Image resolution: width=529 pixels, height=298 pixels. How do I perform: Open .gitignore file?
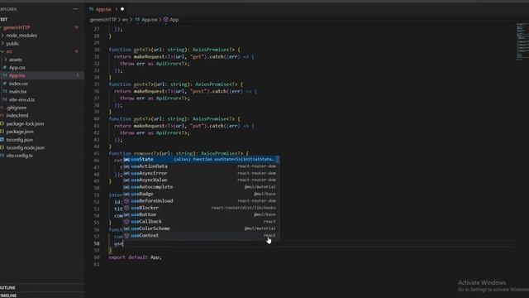(17, 108)
